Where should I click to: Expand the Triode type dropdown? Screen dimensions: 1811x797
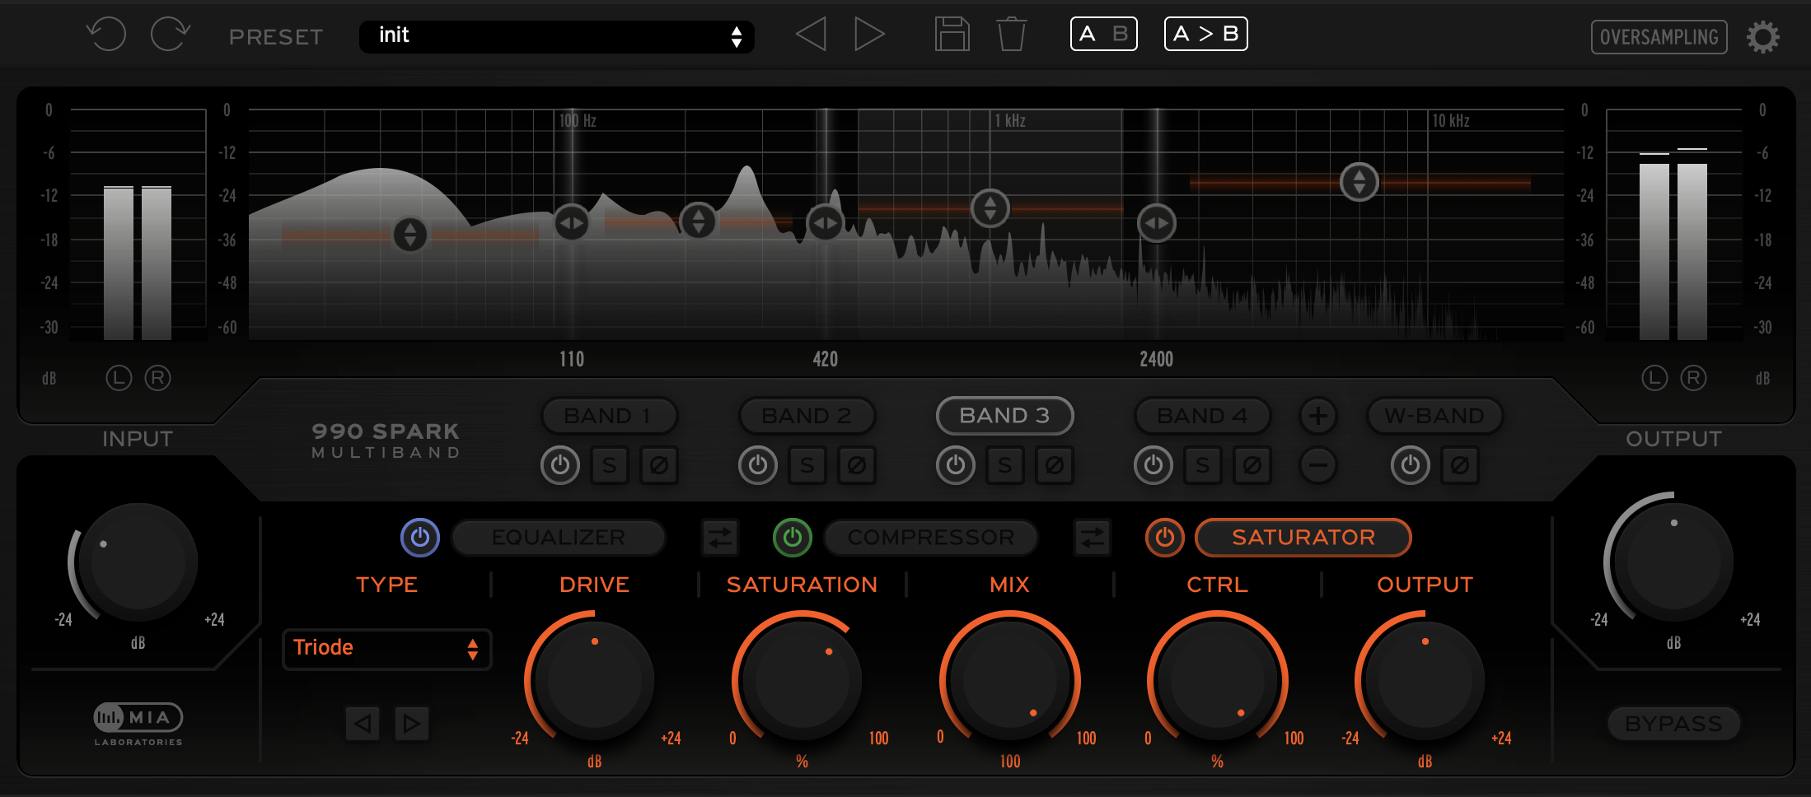pyautogui.click(x=386, y=649)
